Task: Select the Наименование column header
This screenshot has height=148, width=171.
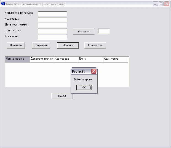Action: pos(17,59)
